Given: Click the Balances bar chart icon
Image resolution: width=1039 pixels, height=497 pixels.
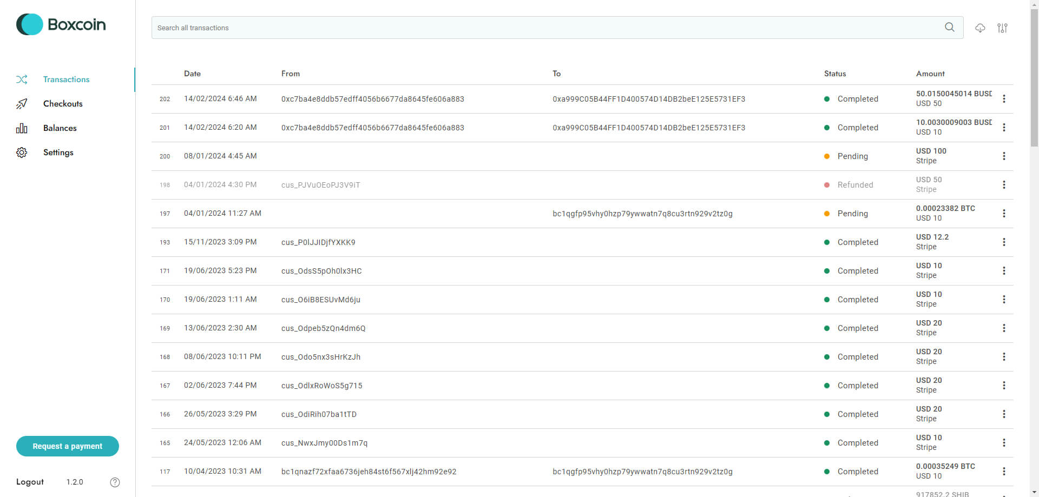Looking at the screenshot, I should pyautogui.click(x=22, y=128).
